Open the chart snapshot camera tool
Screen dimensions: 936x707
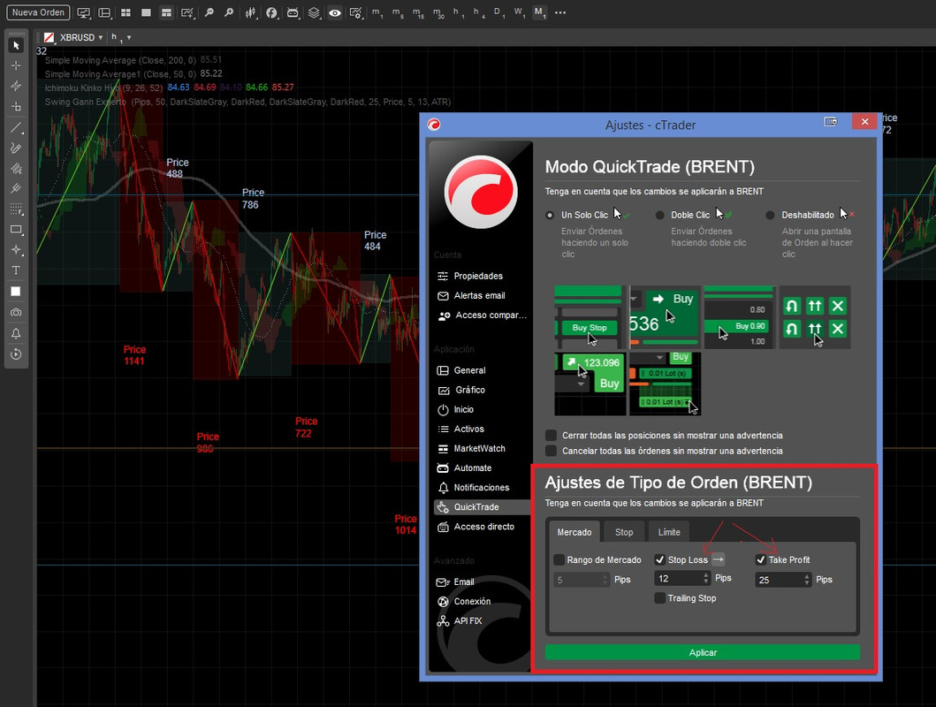coord(16,312)
